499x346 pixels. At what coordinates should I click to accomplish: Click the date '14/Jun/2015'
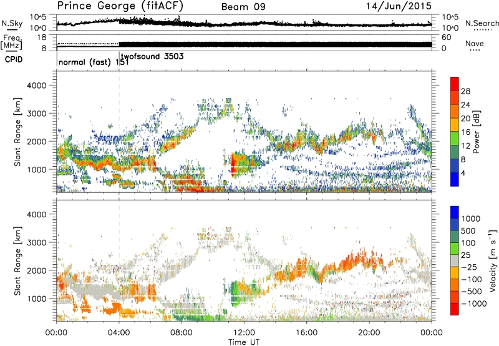(399, 6)
